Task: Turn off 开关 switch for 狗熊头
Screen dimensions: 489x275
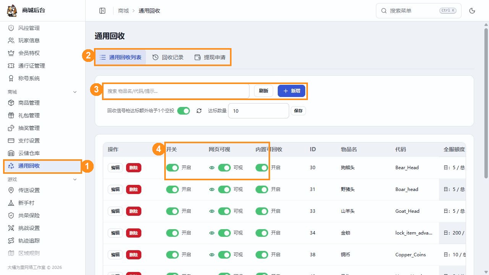Action: [x=172, y=168]
